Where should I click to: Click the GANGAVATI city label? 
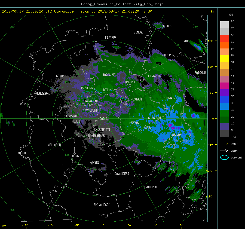click(155, 118)
